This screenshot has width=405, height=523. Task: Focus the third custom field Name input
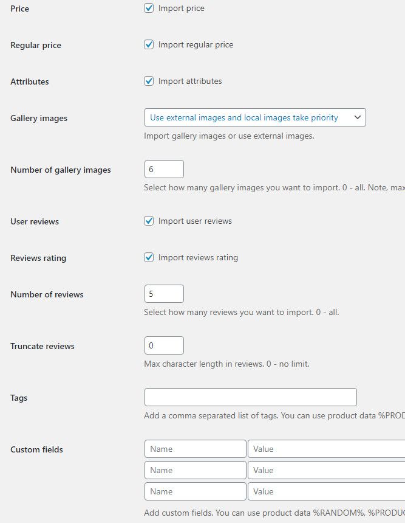[x=195, y=491]
